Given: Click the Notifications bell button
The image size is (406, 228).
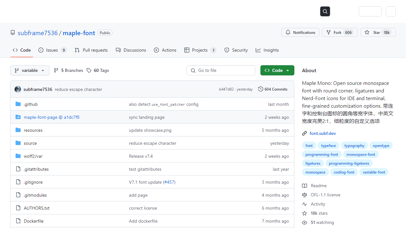Looking at the screenshot, I should tap(300, 32).
